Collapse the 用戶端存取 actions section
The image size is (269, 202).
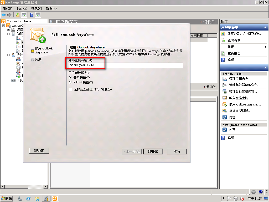click(265, 27)
